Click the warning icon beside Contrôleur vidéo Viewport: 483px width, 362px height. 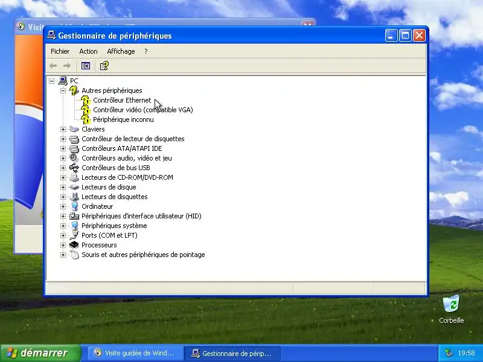coord(86,110)
